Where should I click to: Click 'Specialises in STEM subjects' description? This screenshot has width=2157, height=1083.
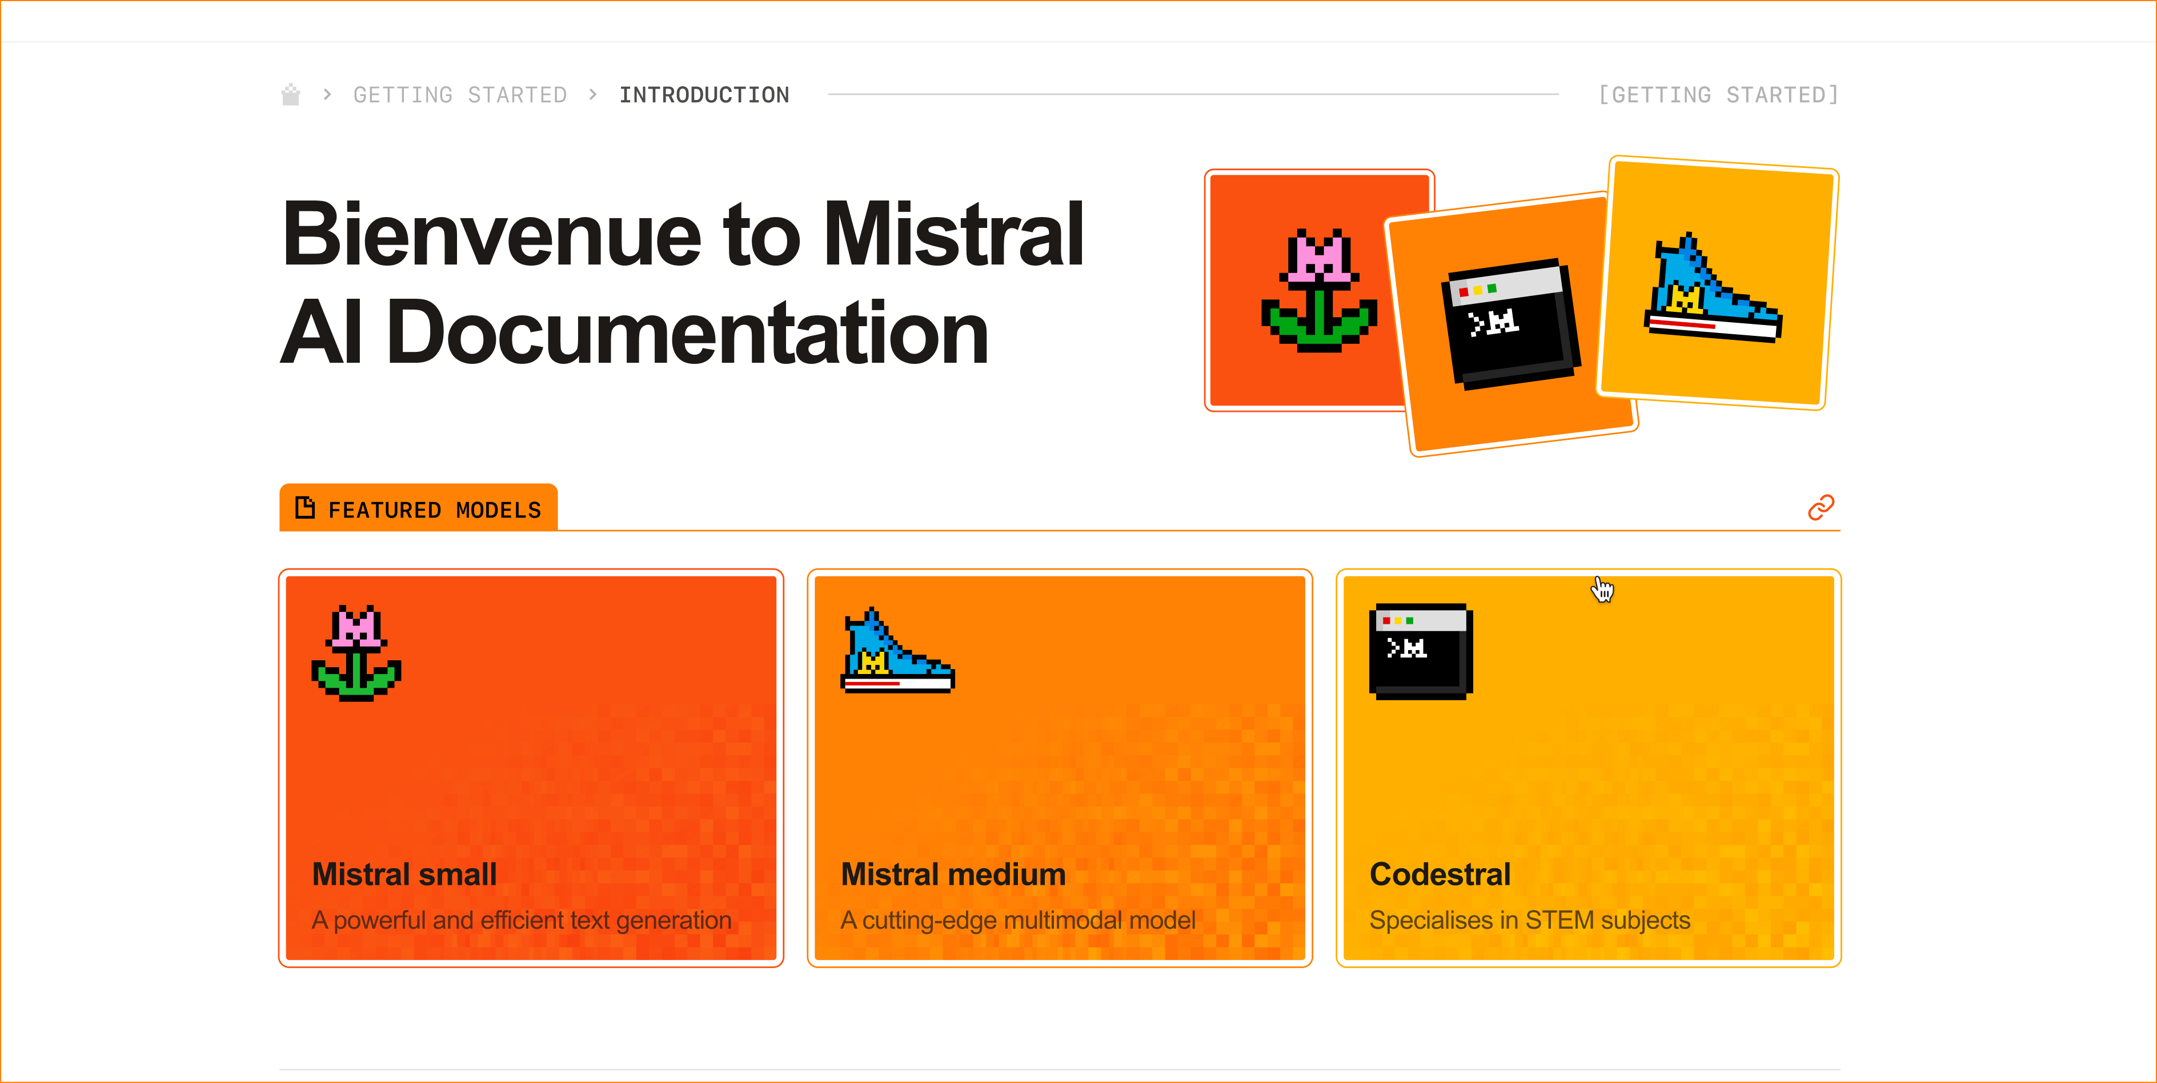pyautogui.click(x=1530, y=921)
